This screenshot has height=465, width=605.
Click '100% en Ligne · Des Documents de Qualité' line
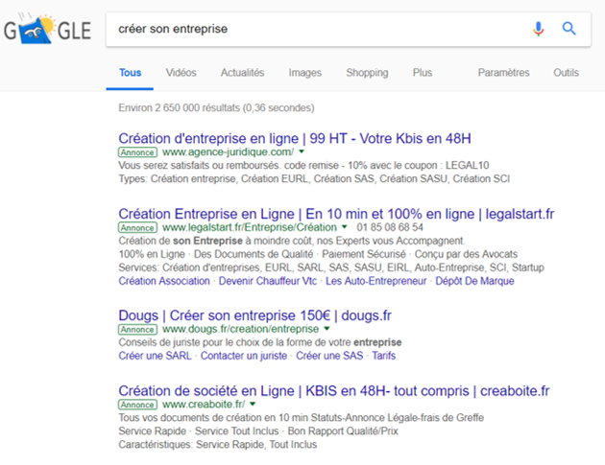(x=318, y=254)
